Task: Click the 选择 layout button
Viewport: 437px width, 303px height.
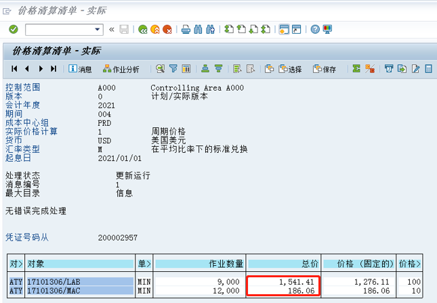Action: point(290,69)
